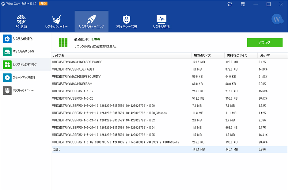Viewport: 288px width, 191px height.
Task: Open 右クリックメニュー in sidebar
Action: (x=25, y=91)
